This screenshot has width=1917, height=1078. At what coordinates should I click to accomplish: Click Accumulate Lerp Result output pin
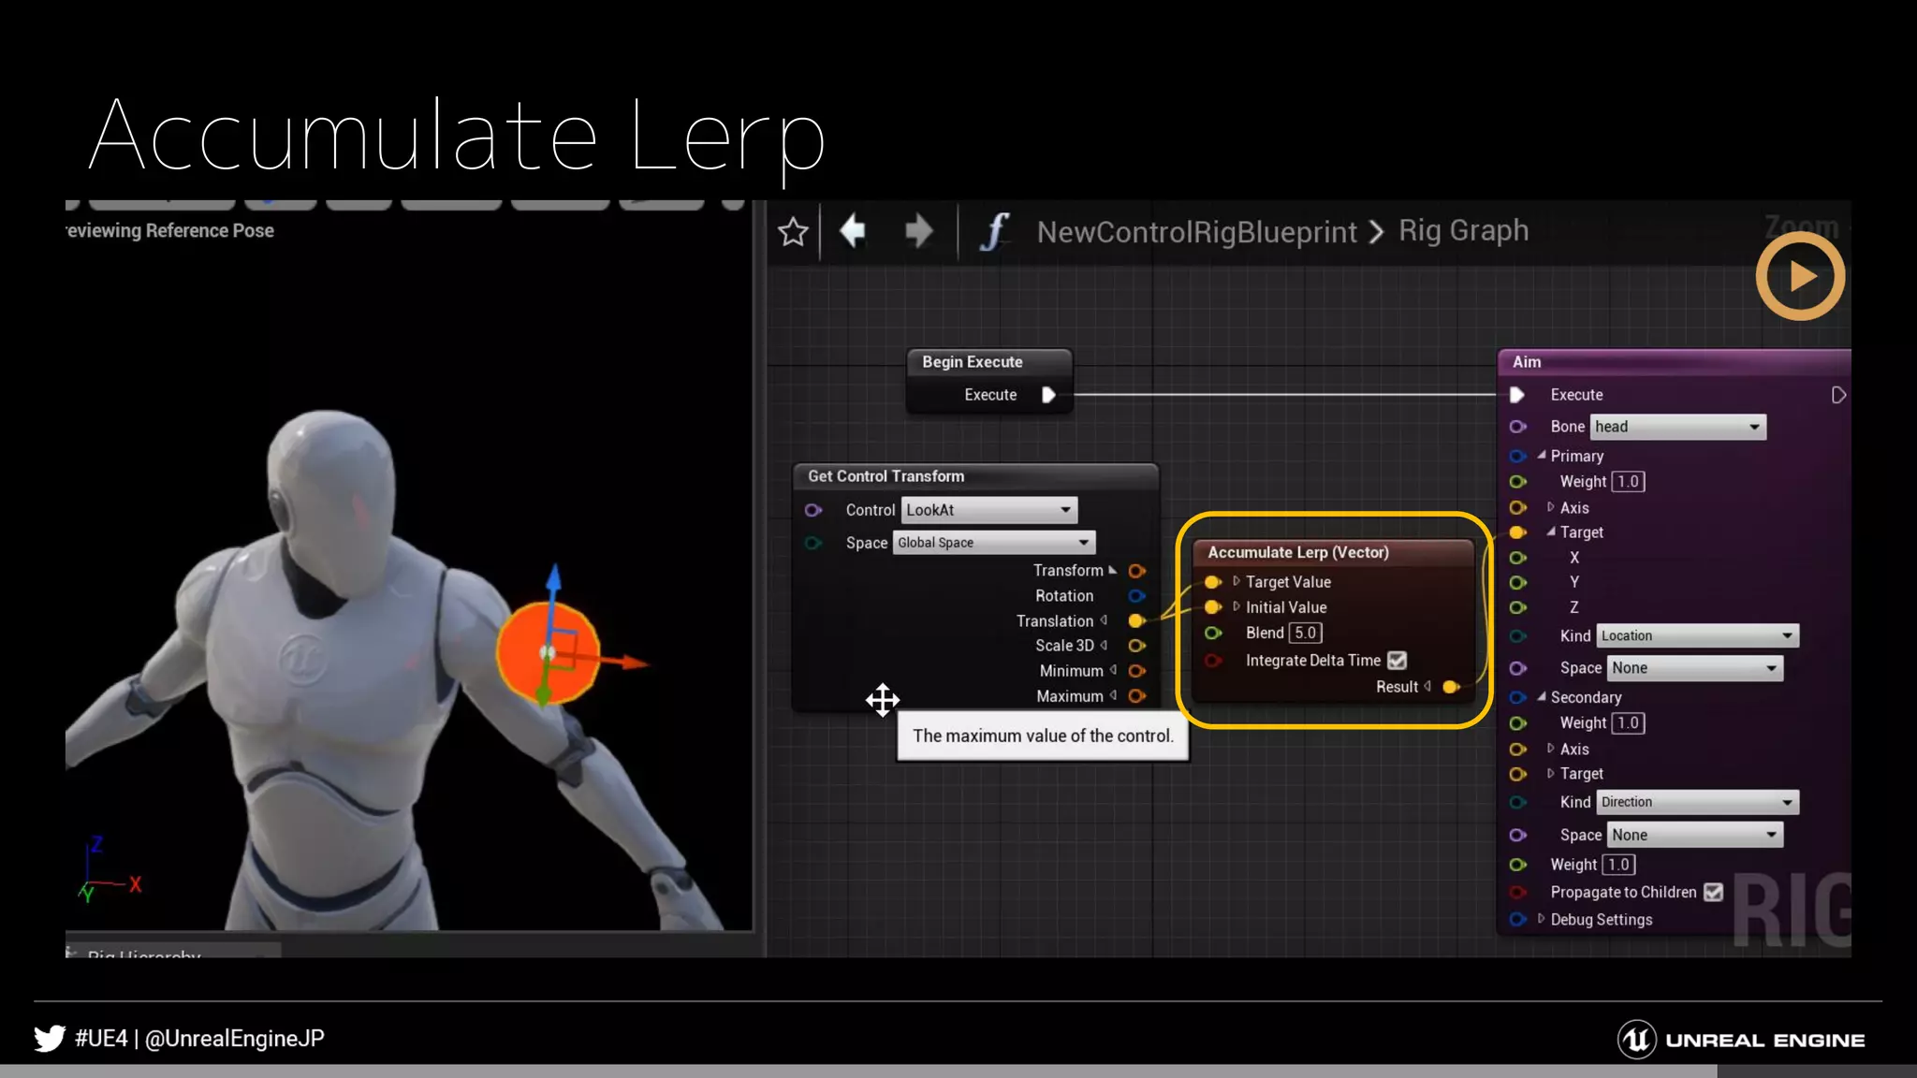pyautogui.click(x=1450, y=687)
